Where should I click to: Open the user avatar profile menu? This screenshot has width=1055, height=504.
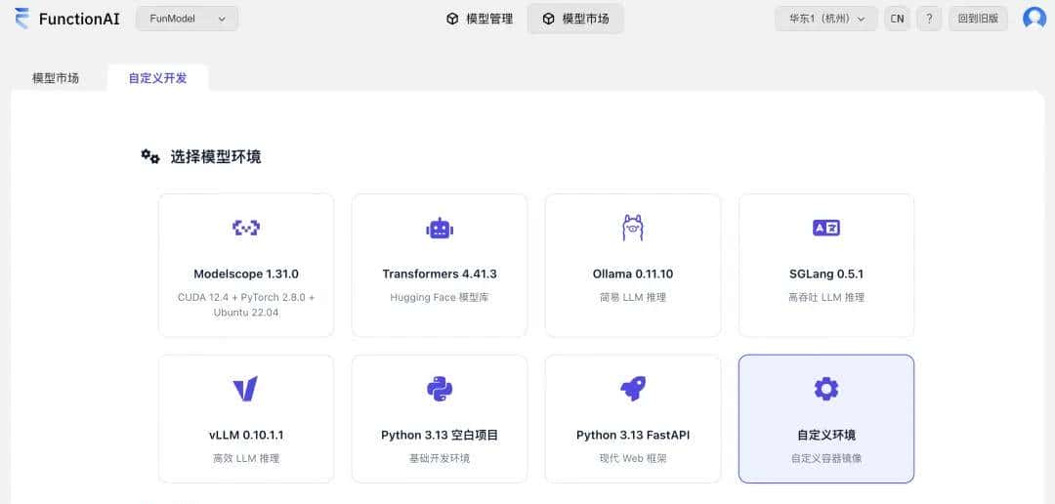[1034, 19]
